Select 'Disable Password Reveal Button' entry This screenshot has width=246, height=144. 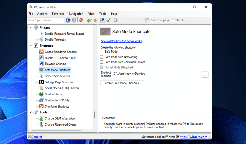tap(64, 34)
